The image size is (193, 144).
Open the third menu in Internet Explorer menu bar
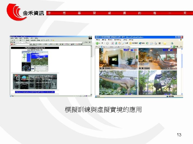110,40
